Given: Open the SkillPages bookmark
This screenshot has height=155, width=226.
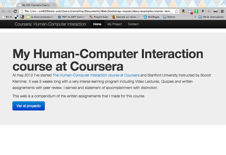Looking at the screenshot, I should pyautogui.click(x=152, y=17).
